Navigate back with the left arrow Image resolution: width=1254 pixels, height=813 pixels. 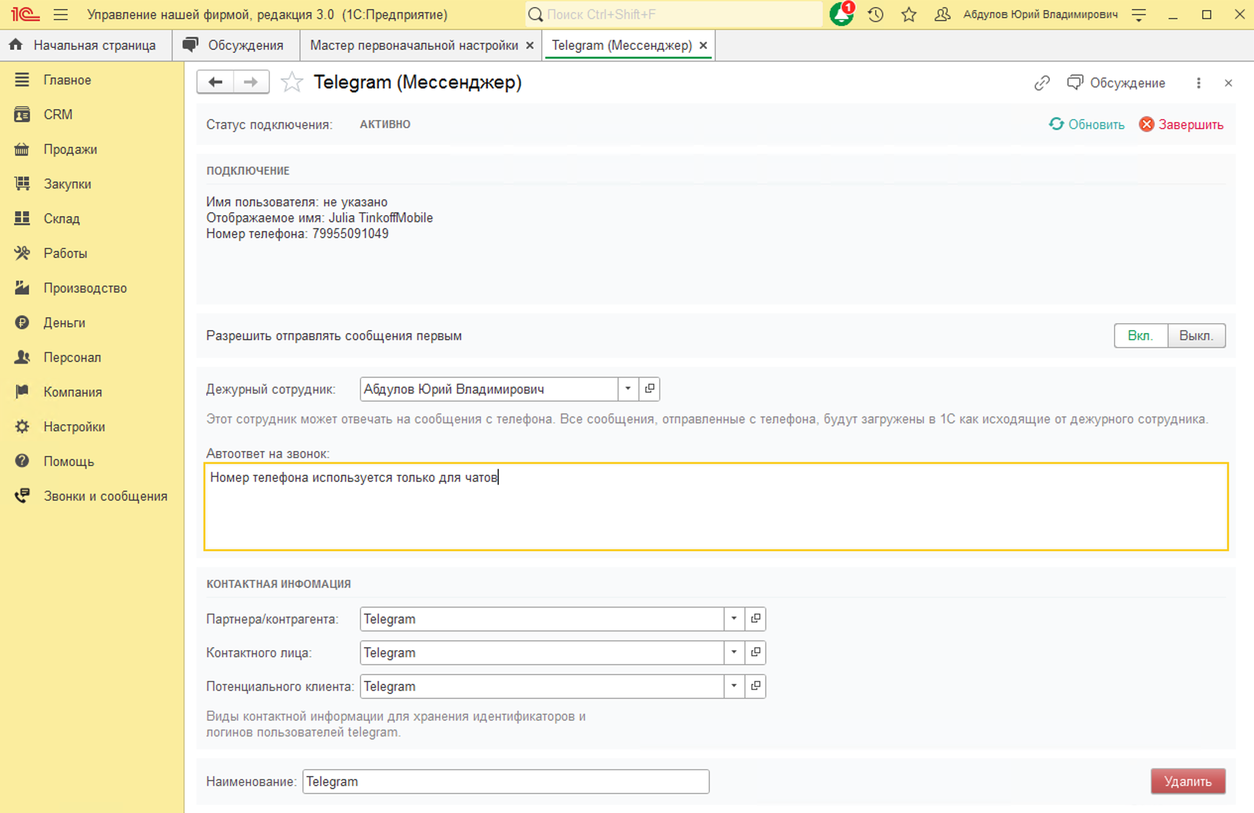click(x=215, y=82)
